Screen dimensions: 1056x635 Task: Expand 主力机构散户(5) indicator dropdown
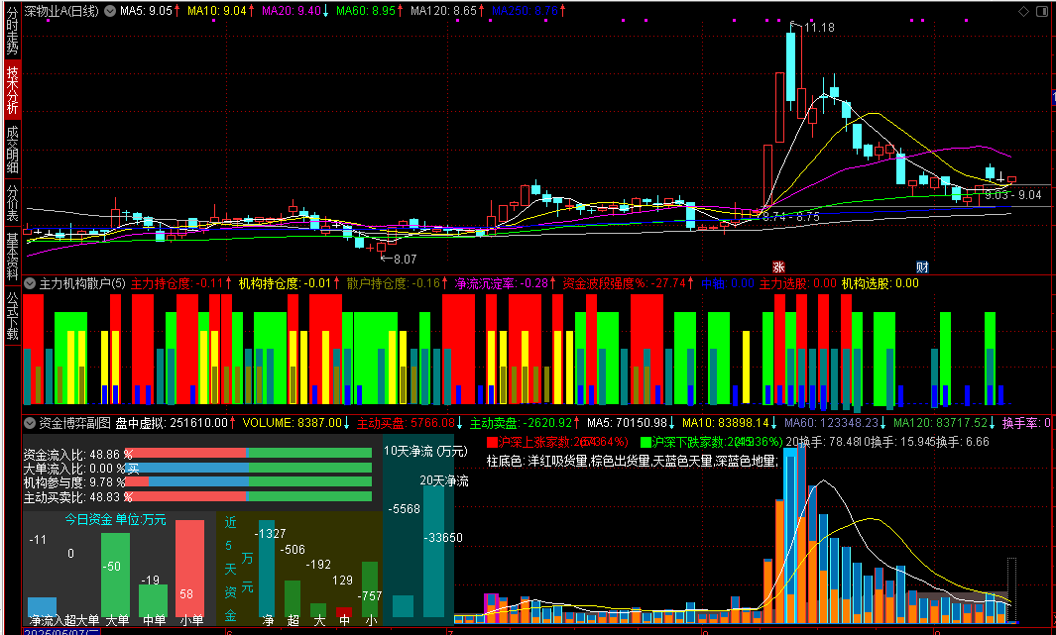coord(30,284)
